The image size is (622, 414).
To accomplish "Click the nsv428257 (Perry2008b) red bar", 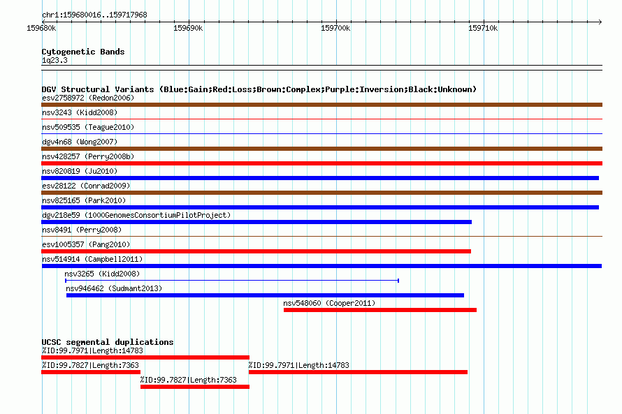I will (x=321, y=163).
